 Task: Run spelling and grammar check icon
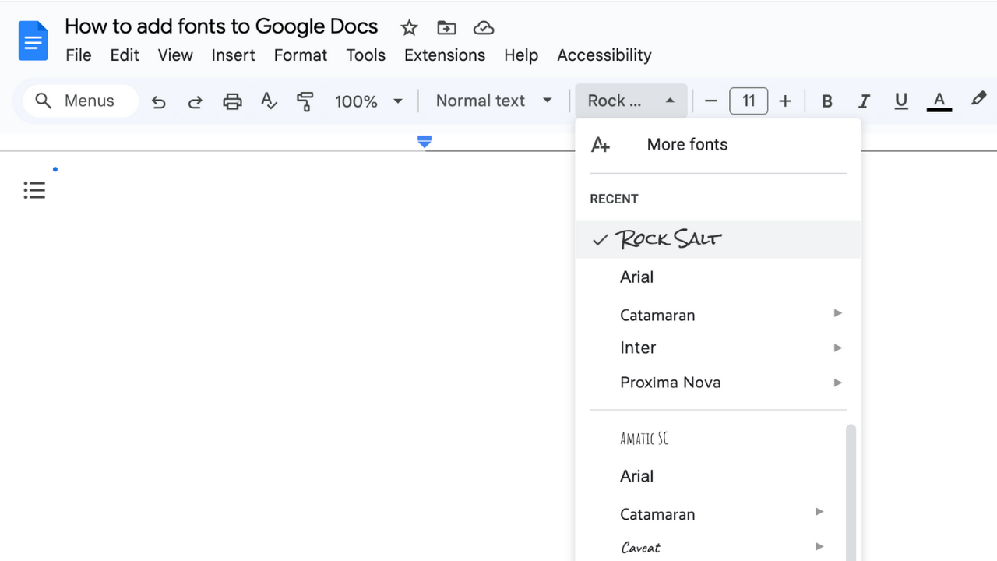pyautogui.click(x=269, y=101)
